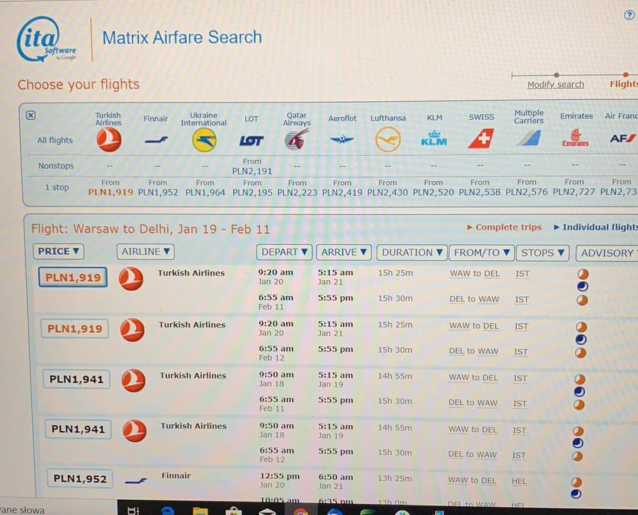Select the Aeroflot logo in airline matrix
The width and height of the screenshot is (638, 515).
point(342,140)
